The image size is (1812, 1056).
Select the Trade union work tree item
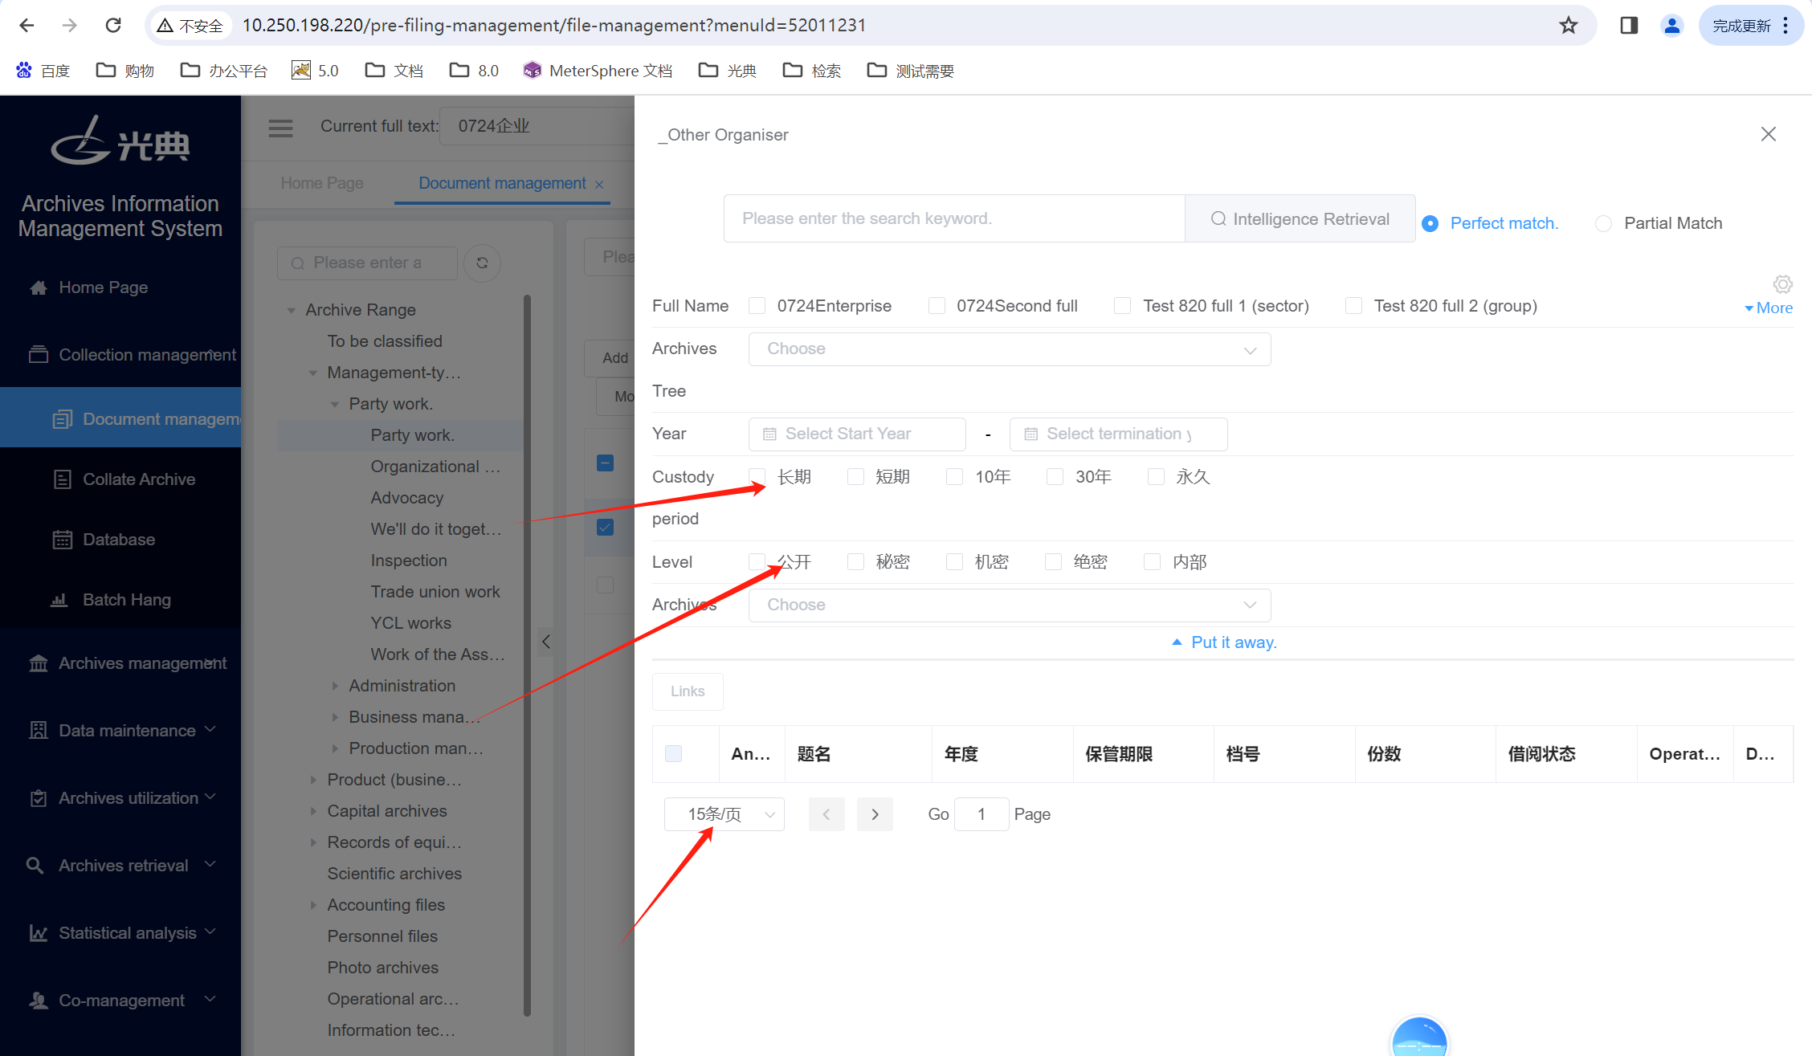click(x=435, y=592)
